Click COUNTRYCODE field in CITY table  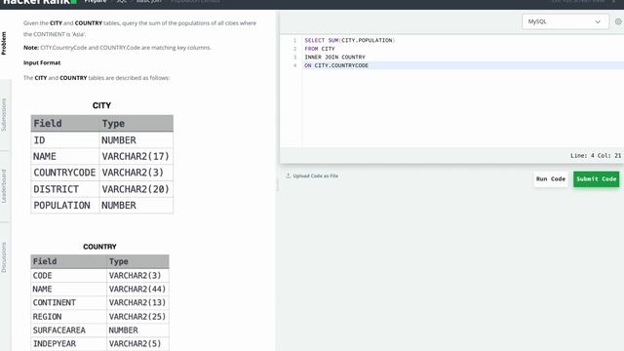(x=64, y=173)
